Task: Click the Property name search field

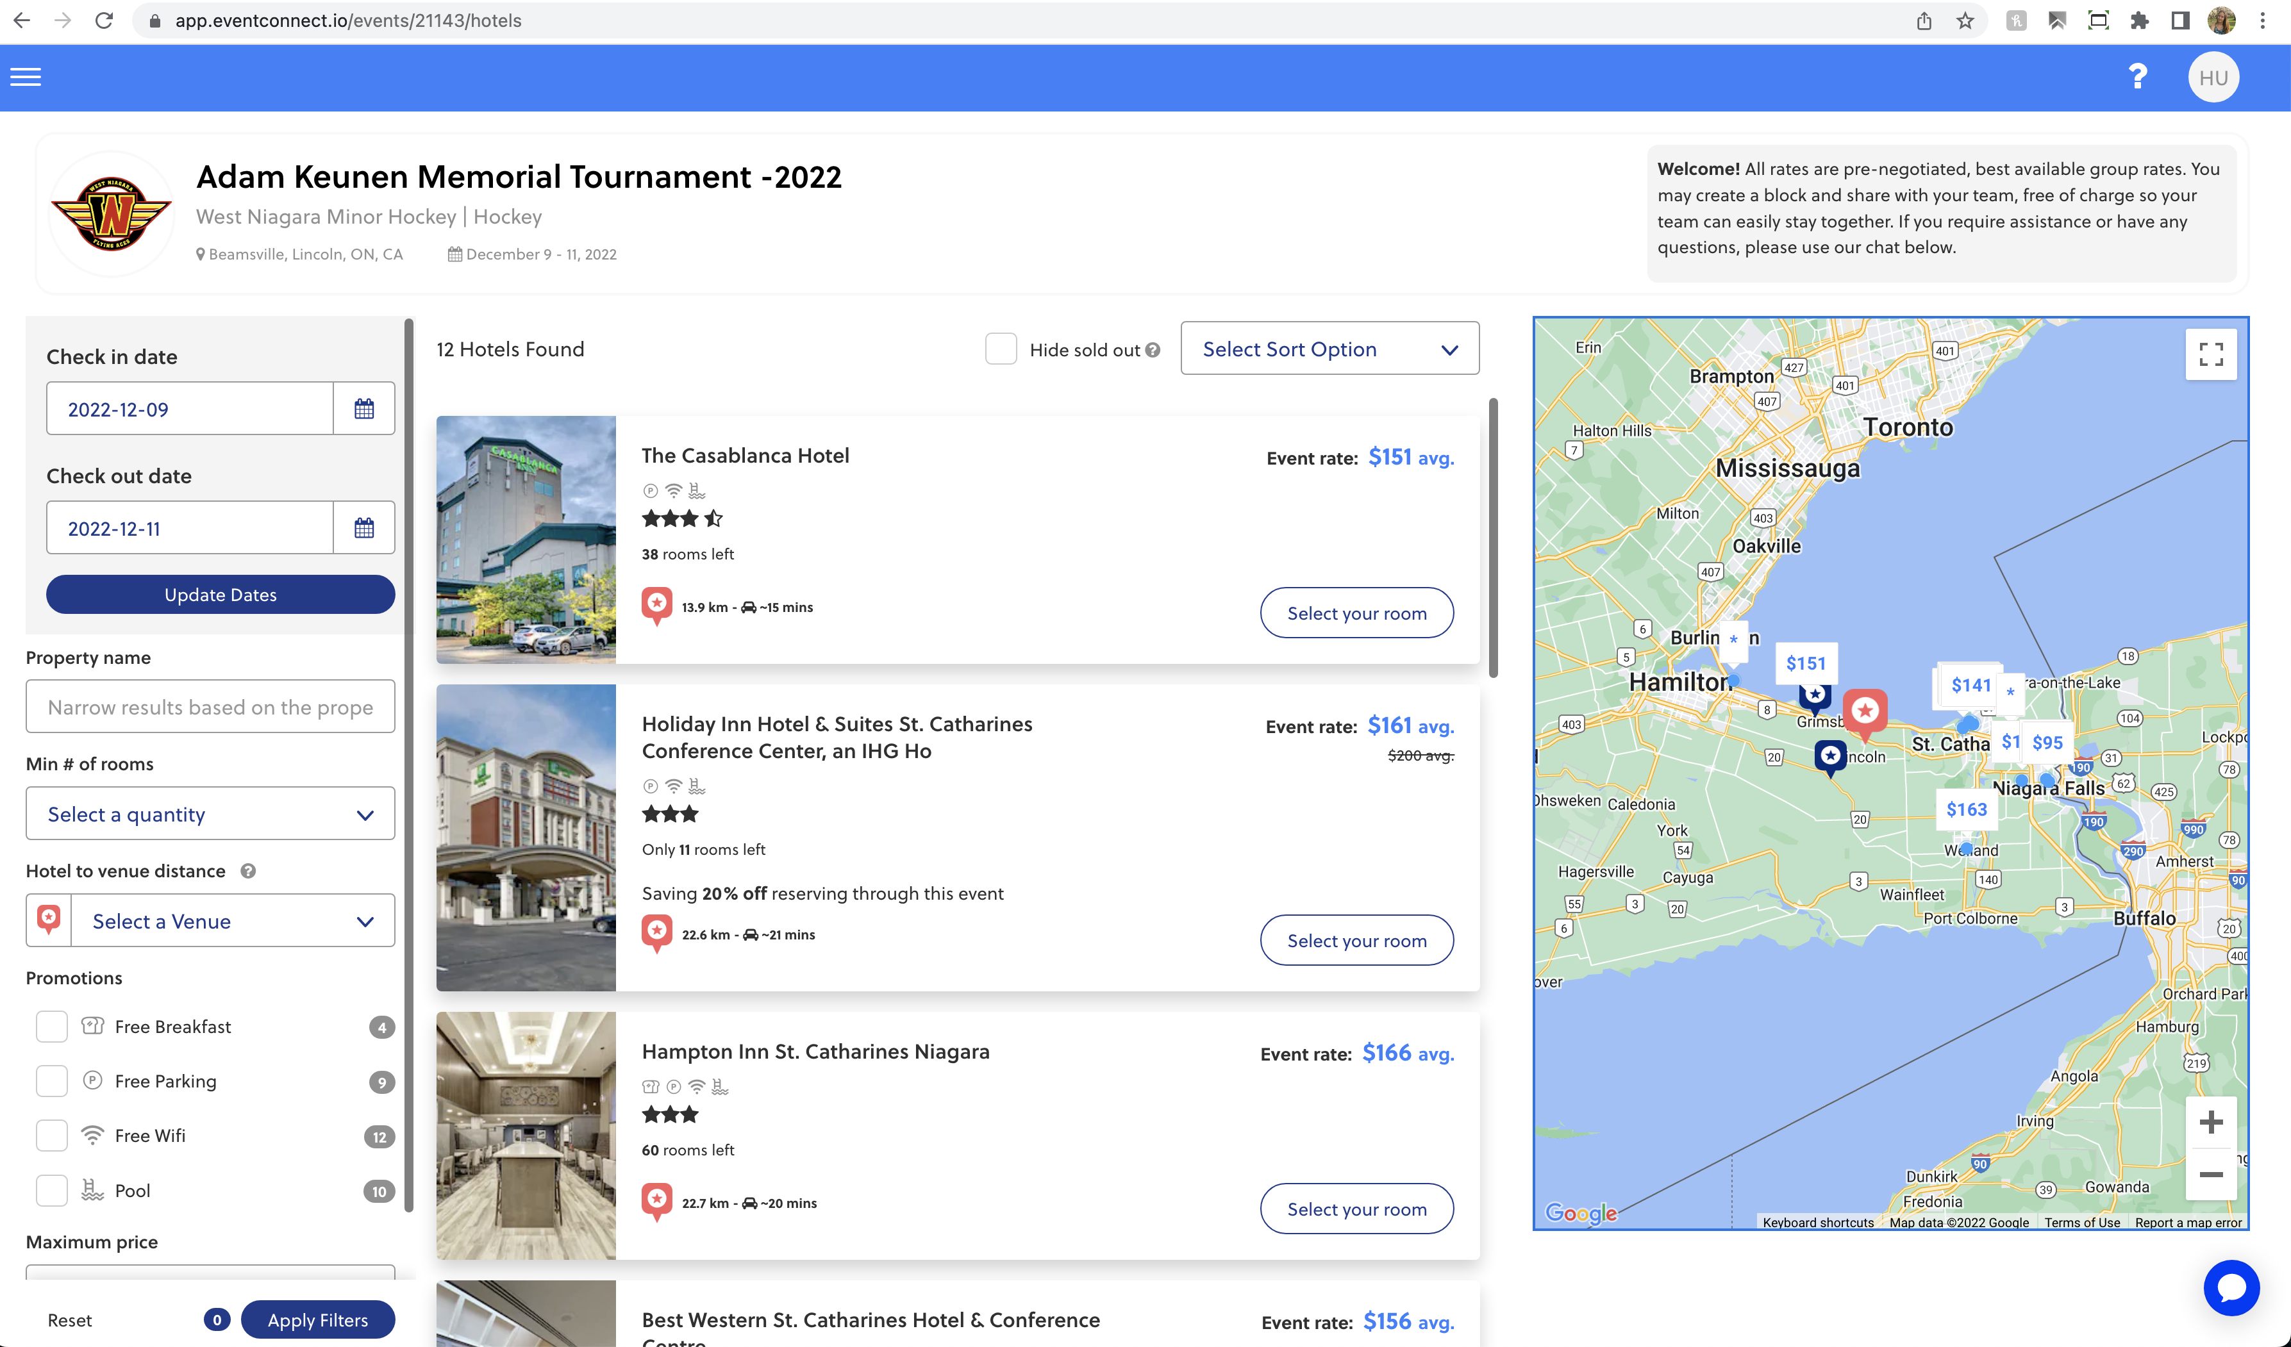Action: 210,707
